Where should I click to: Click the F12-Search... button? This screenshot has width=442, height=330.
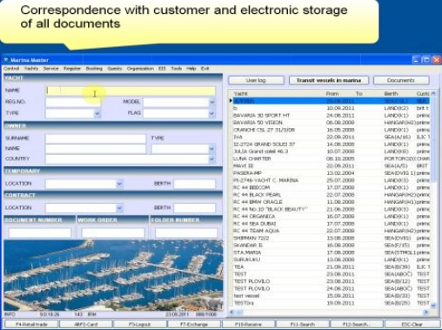[x=357, y=324]
